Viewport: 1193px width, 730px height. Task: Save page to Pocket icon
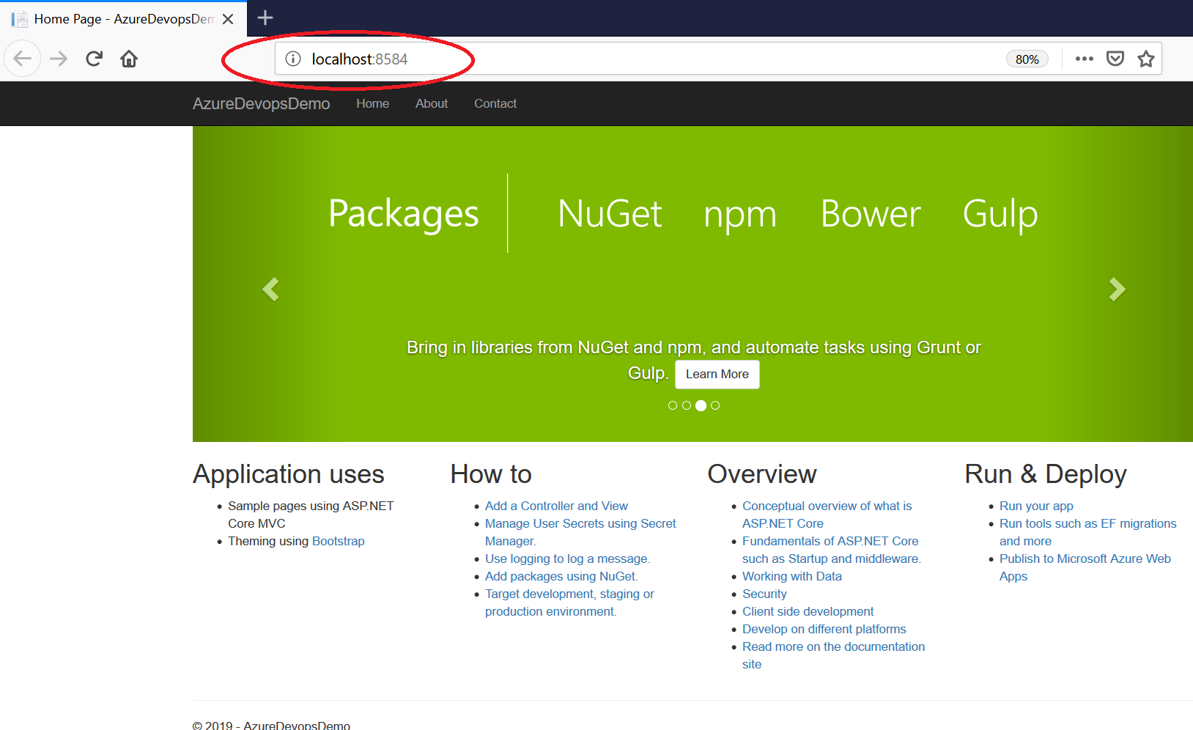click(1115, 59)
